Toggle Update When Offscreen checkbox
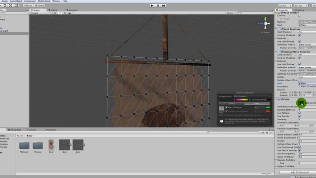The width and height of the screenshot is (316, 178). click(x=300, y=80)
